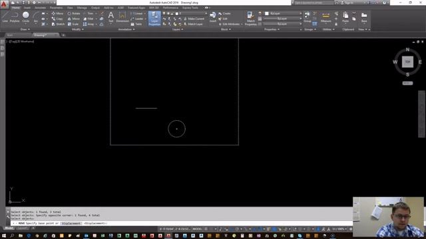
Task: Switch to the Insert ribbon tab
Action: pyautogui.click(x=27, y=8)
